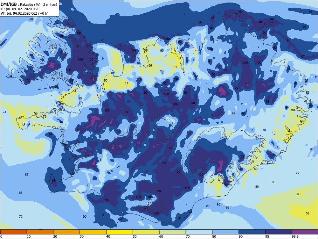Click the golden 30–40 legend swatch
Screen dimensions: 318x239
click(x=93, y=232)
